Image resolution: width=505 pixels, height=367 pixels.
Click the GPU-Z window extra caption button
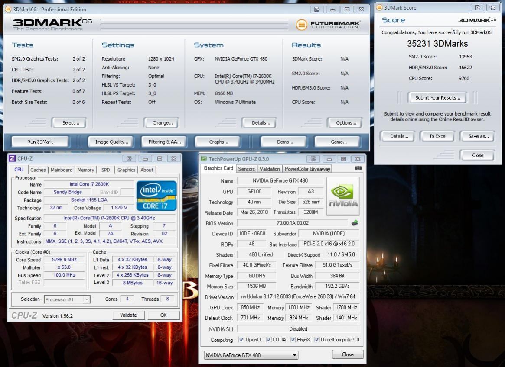[313, 158]
